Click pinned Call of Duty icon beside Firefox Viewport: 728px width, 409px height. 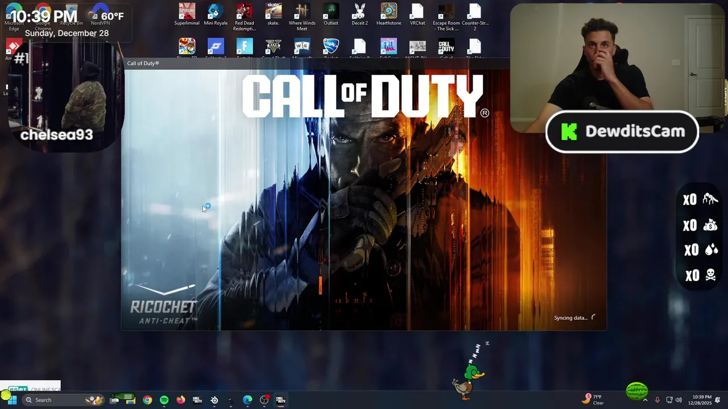coord(197,400)
